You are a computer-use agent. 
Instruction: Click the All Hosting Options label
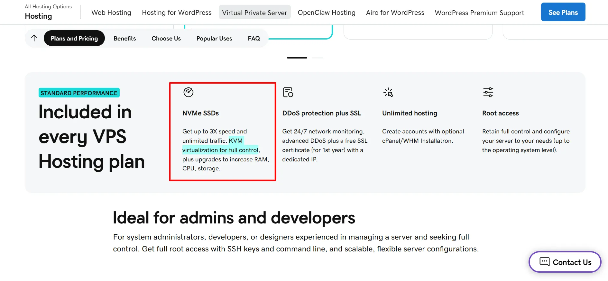tap(48, 6)
